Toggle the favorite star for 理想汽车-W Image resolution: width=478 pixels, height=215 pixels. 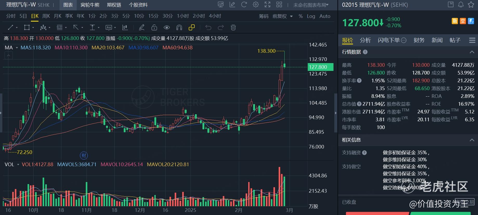(x=471, y=4)
